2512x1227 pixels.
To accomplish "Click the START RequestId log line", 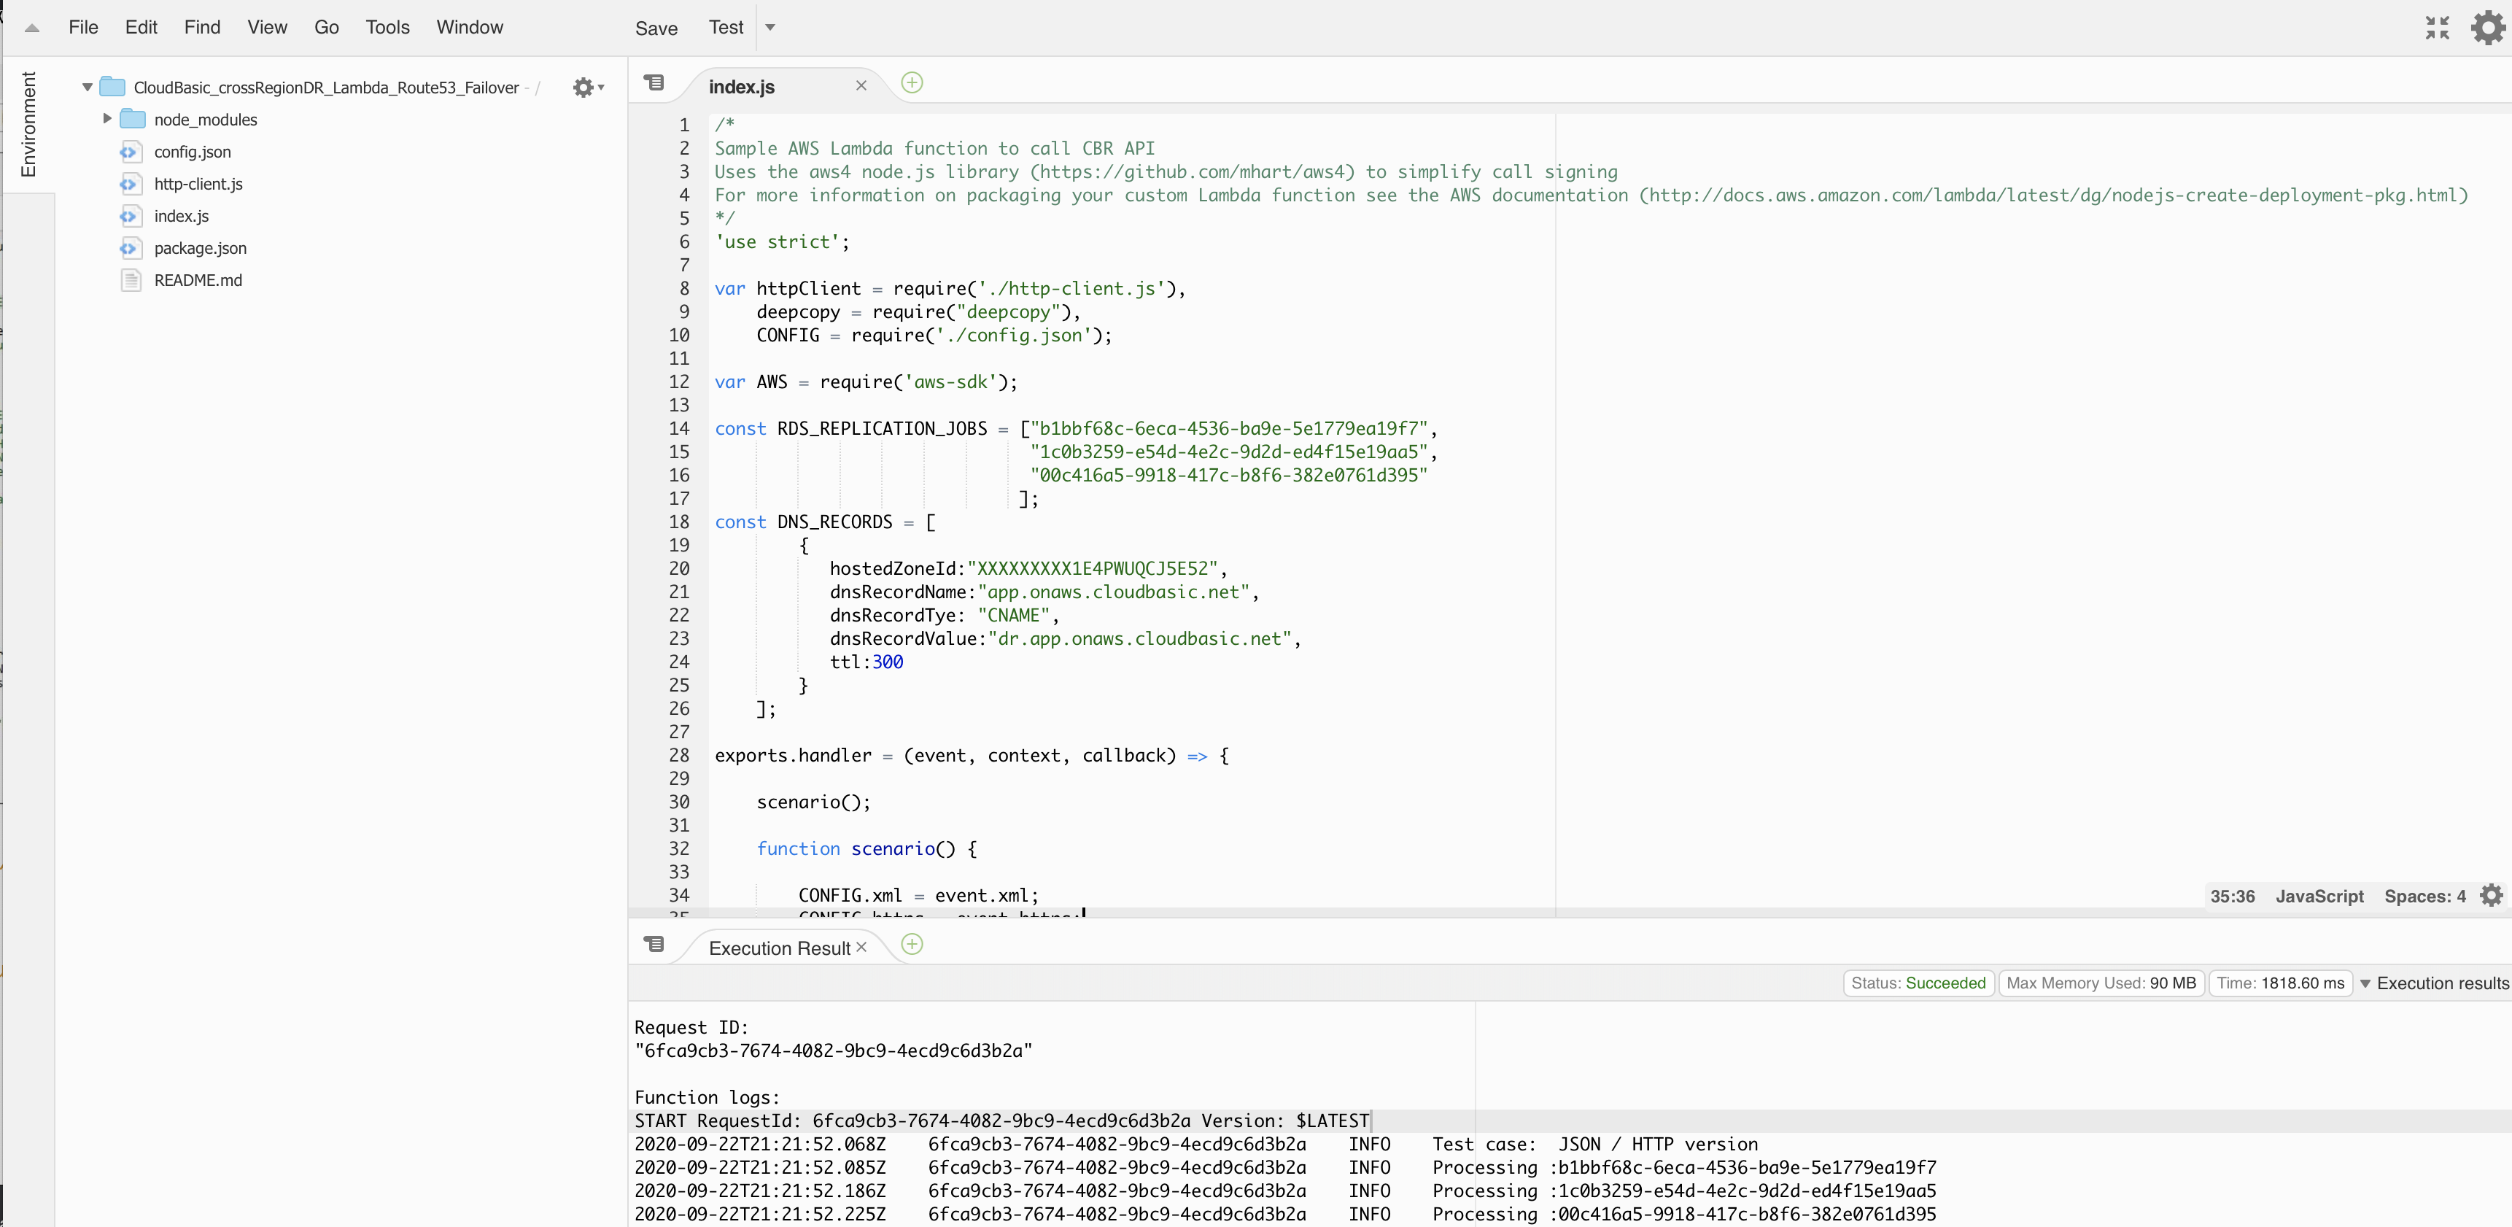I will coord(1002,1120).
